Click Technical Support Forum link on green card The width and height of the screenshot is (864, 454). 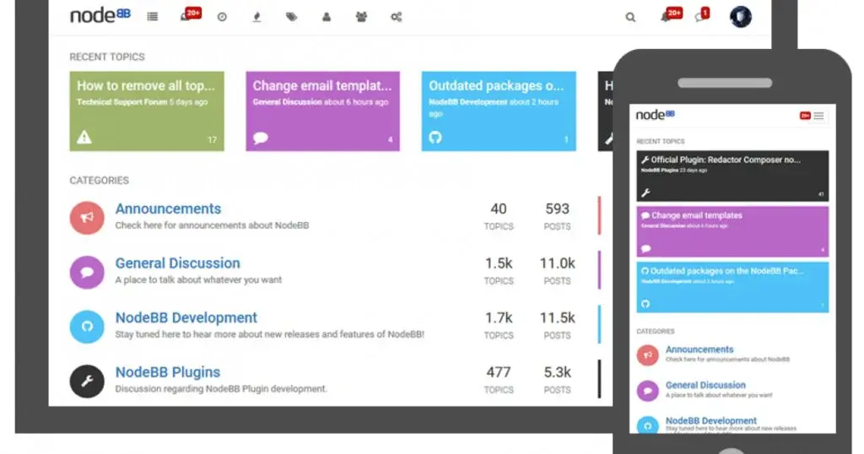121,102
